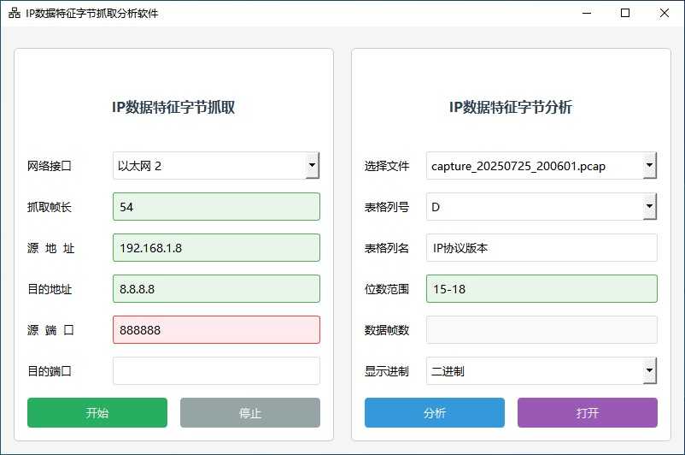Viewport: 685px width, 455px height.
Task: Click the app icon in the title bar
Action: click(14, 14)
